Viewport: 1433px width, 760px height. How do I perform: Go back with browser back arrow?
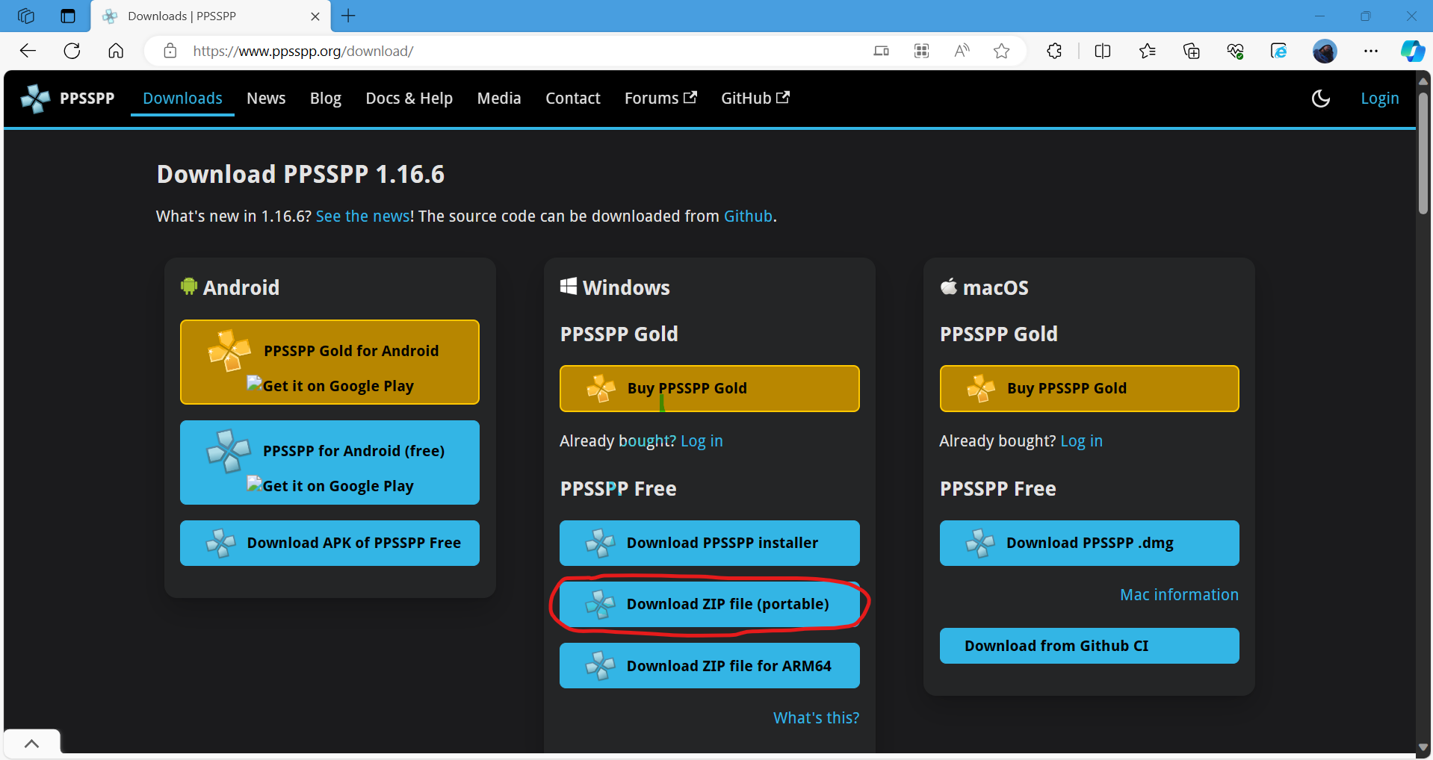(x=28, y=51)
